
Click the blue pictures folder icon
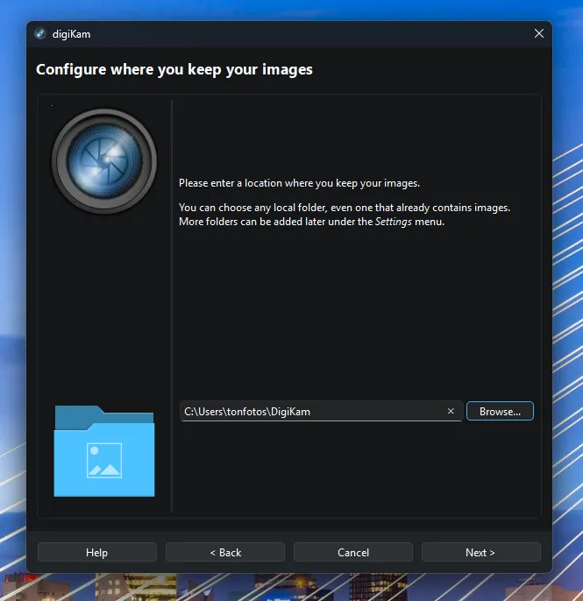tap(104, 451)
